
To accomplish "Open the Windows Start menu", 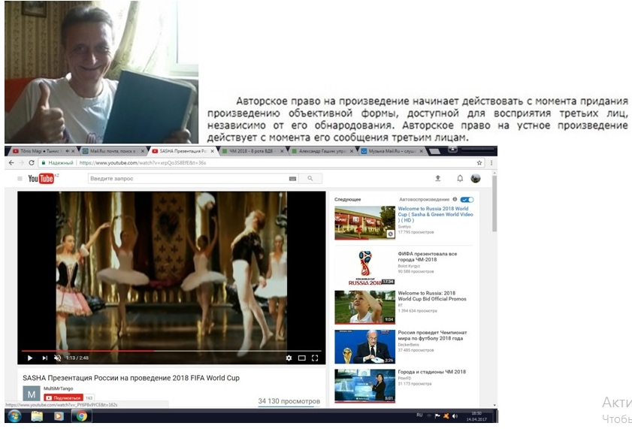I will [x=14, y=416].
